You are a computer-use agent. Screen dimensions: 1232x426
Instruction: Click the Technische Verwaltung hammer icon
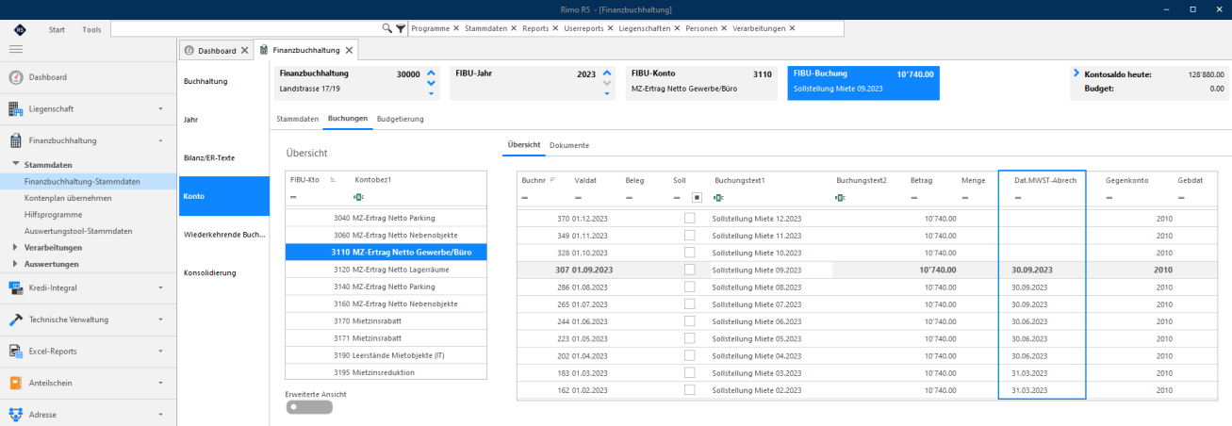[16, 319]
